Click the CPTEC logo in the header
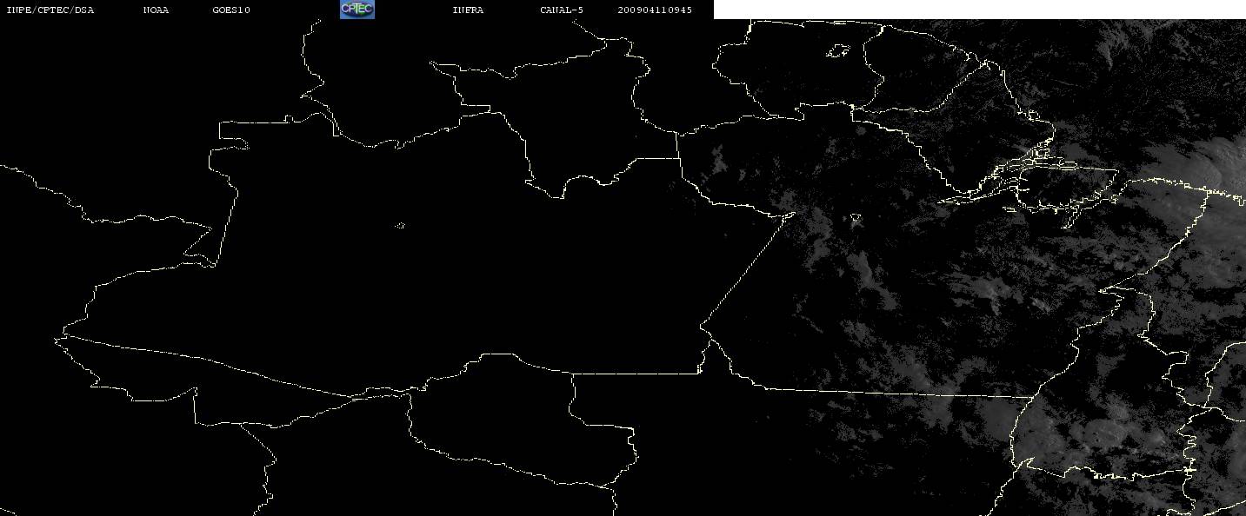The width and height of the screenshot is (1246, 516). 356,10
